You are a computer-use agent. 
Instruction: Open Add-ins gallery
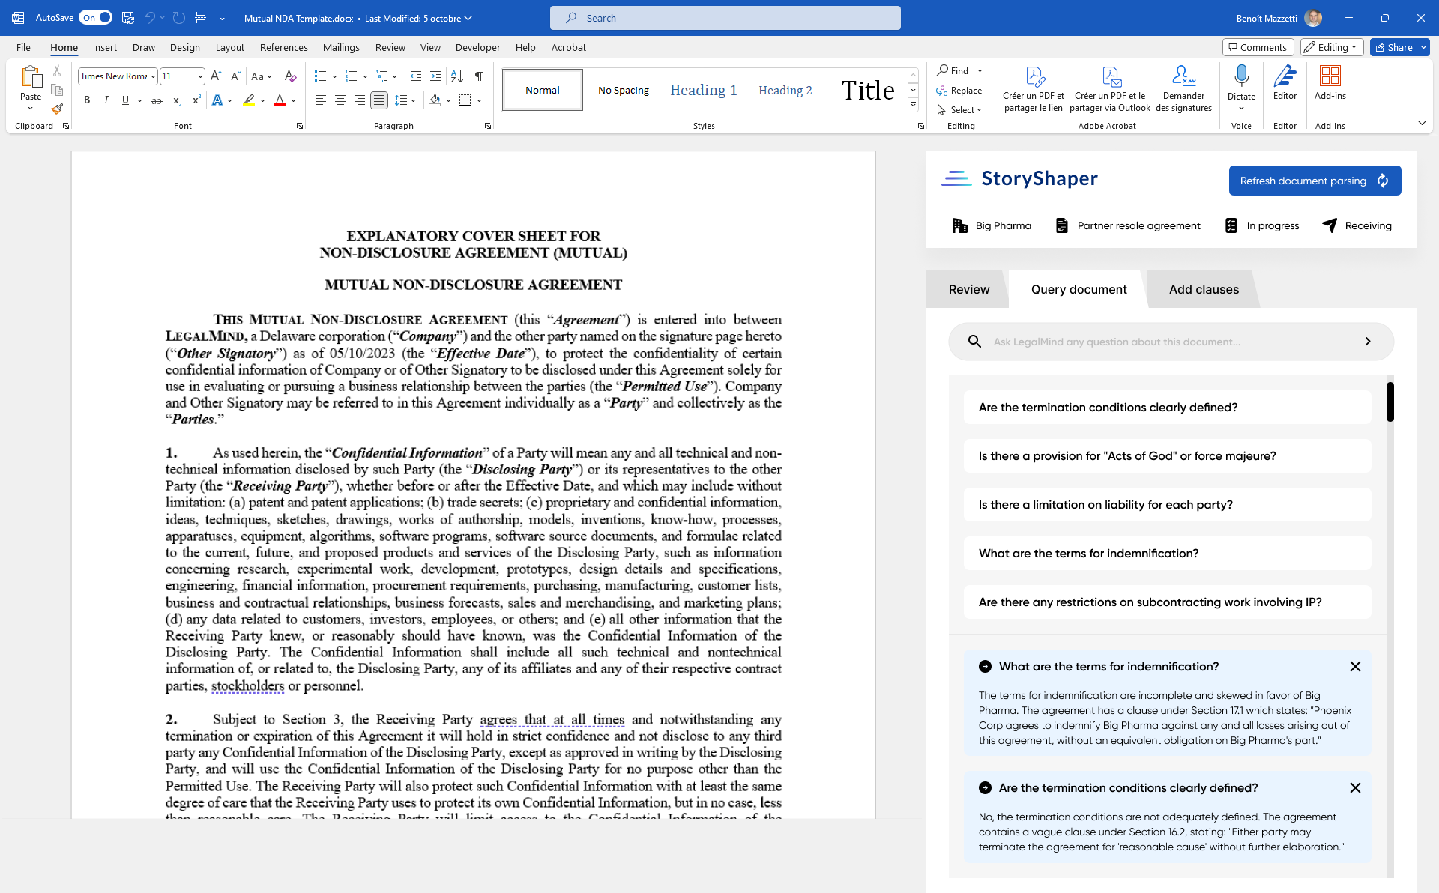coord(1330,82)
